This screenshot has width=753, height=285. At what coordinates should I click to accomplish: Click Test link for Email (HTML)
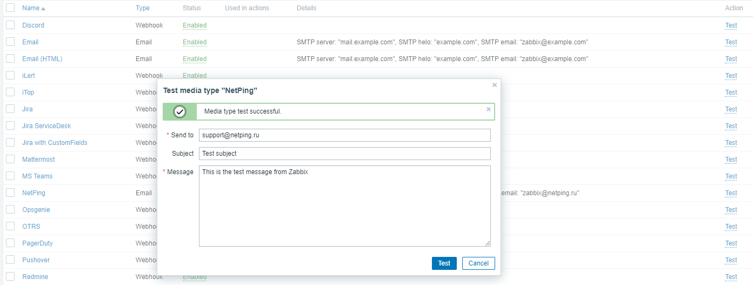tap(731, 59)
